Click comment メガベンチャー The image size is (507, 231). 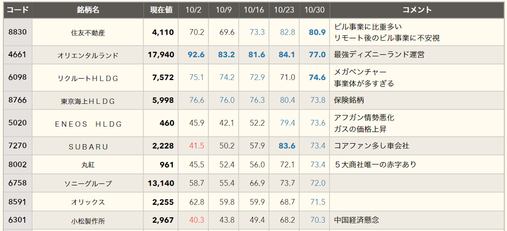[360, 72]
